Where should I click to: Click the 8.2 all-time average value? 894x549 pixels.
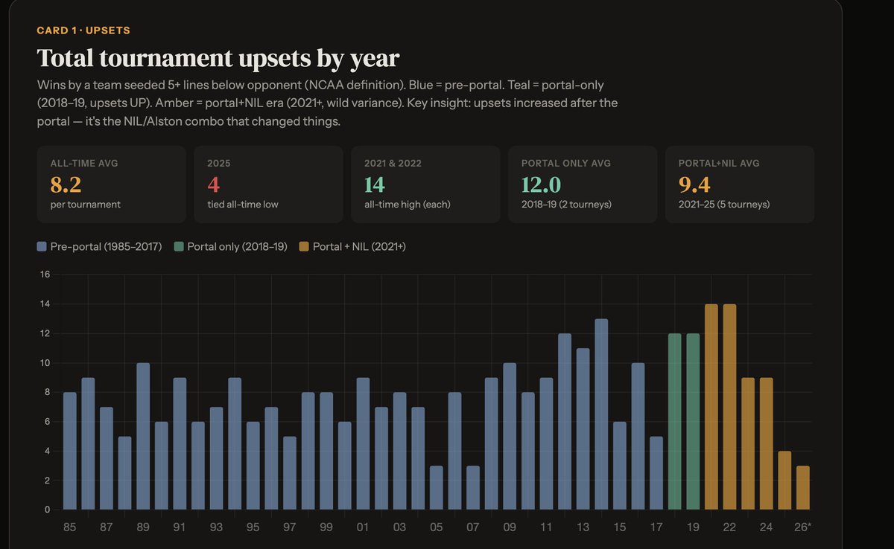tap(66, 184)
